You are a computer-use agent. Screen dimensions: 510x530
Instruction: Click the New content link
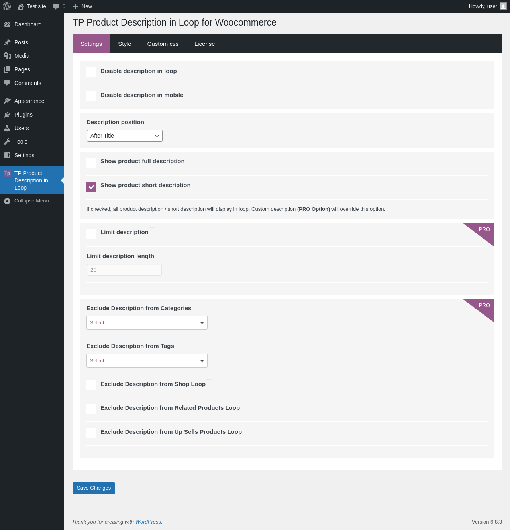click(x=82, y=6)
